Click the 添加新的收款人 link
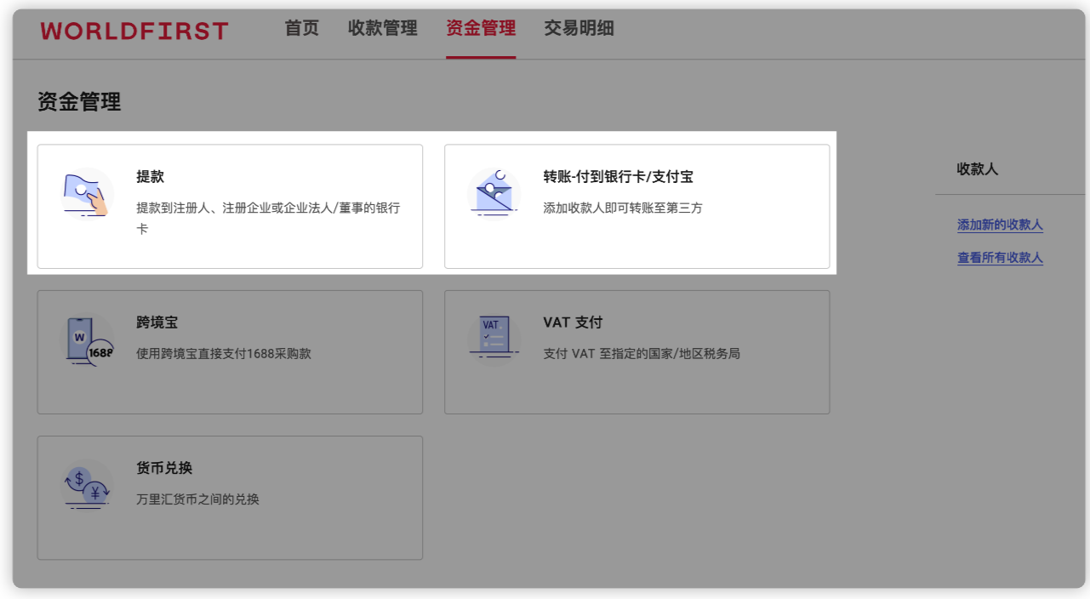 pos(1000,225)
